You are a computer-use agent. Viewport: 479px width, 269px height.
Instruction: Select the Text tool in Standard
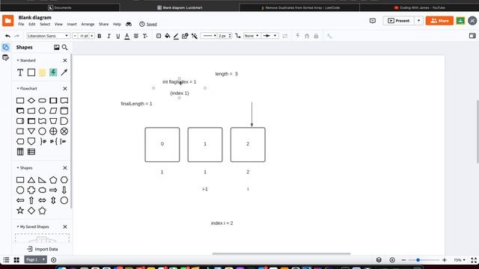click(20, 72)
